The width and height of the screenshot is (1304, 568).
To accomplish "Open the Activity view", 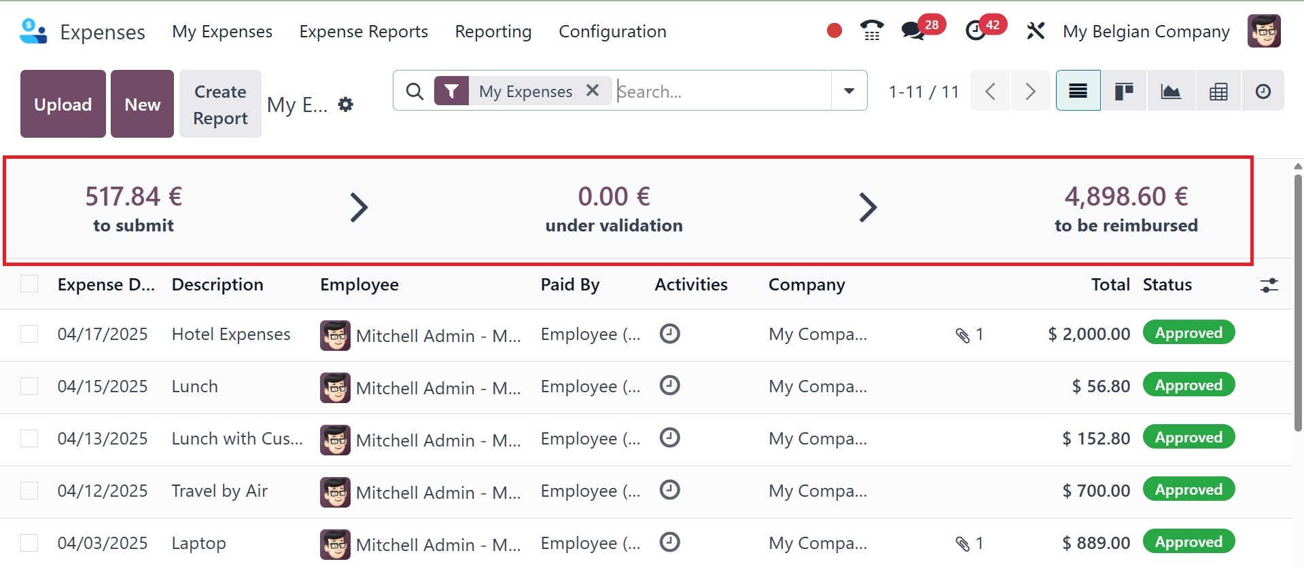I will pyautogui.click(x=1263, y=91).
